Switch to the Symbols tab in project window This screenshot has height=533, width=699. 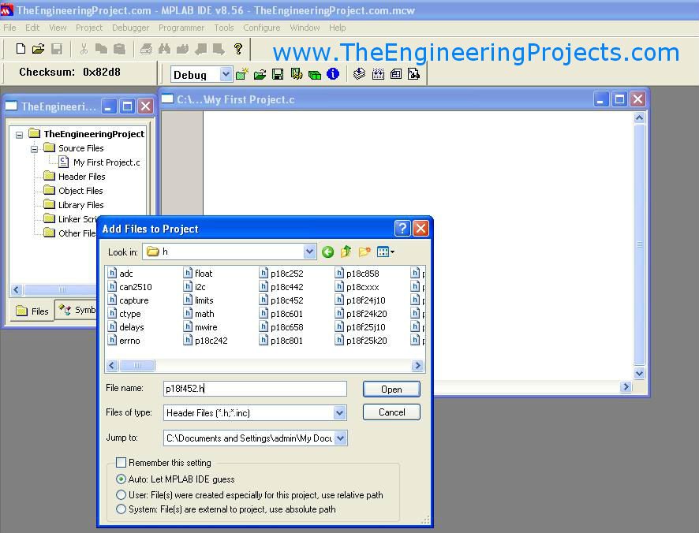(x=77, y=310)
